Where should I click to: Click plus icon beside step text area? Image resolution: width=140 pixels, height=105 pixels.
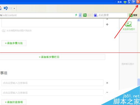click(x=107, y=24)
